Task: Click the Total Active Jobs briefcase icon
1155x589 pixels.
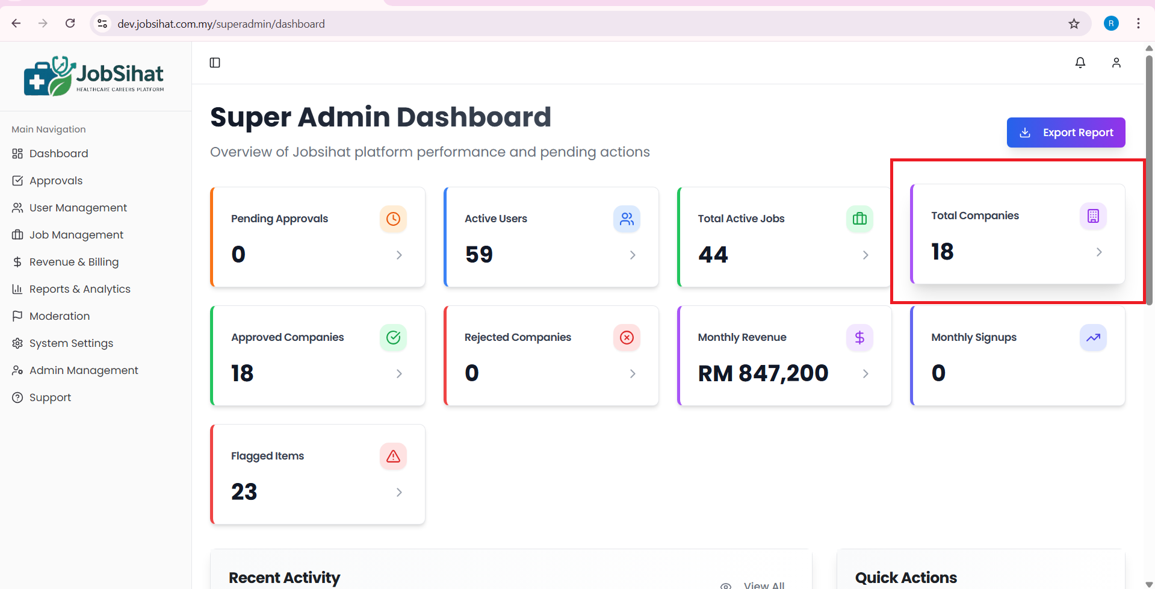Action: click(859, 219)
